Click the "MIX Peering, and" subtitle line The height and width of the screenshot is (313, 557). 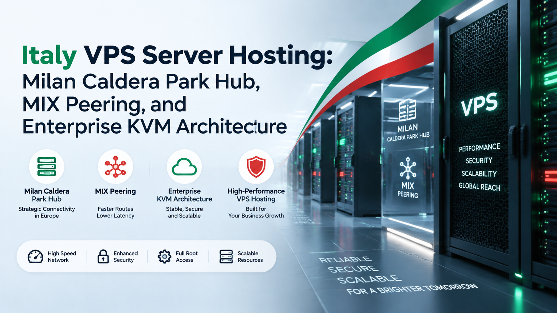click(x=104, y=104)
